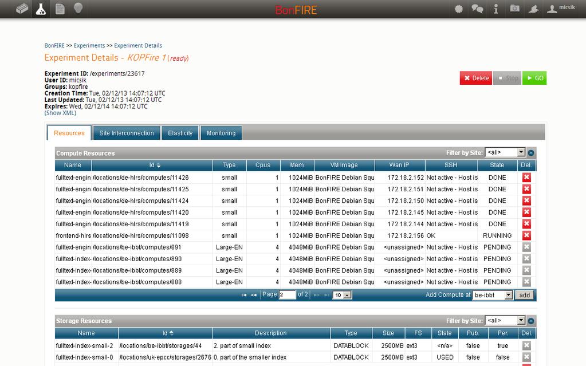Open the gear settings icon
Image resolution: width=586 pixels, height=366 pixels.
click(459, 9)
